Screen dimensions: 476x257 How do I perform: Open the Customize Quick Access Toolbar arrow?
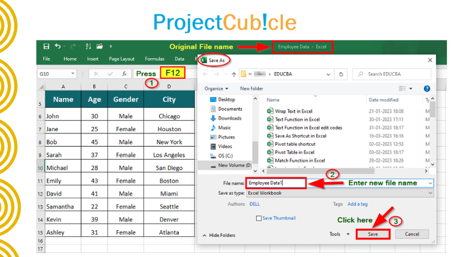(x=111, y=46)
